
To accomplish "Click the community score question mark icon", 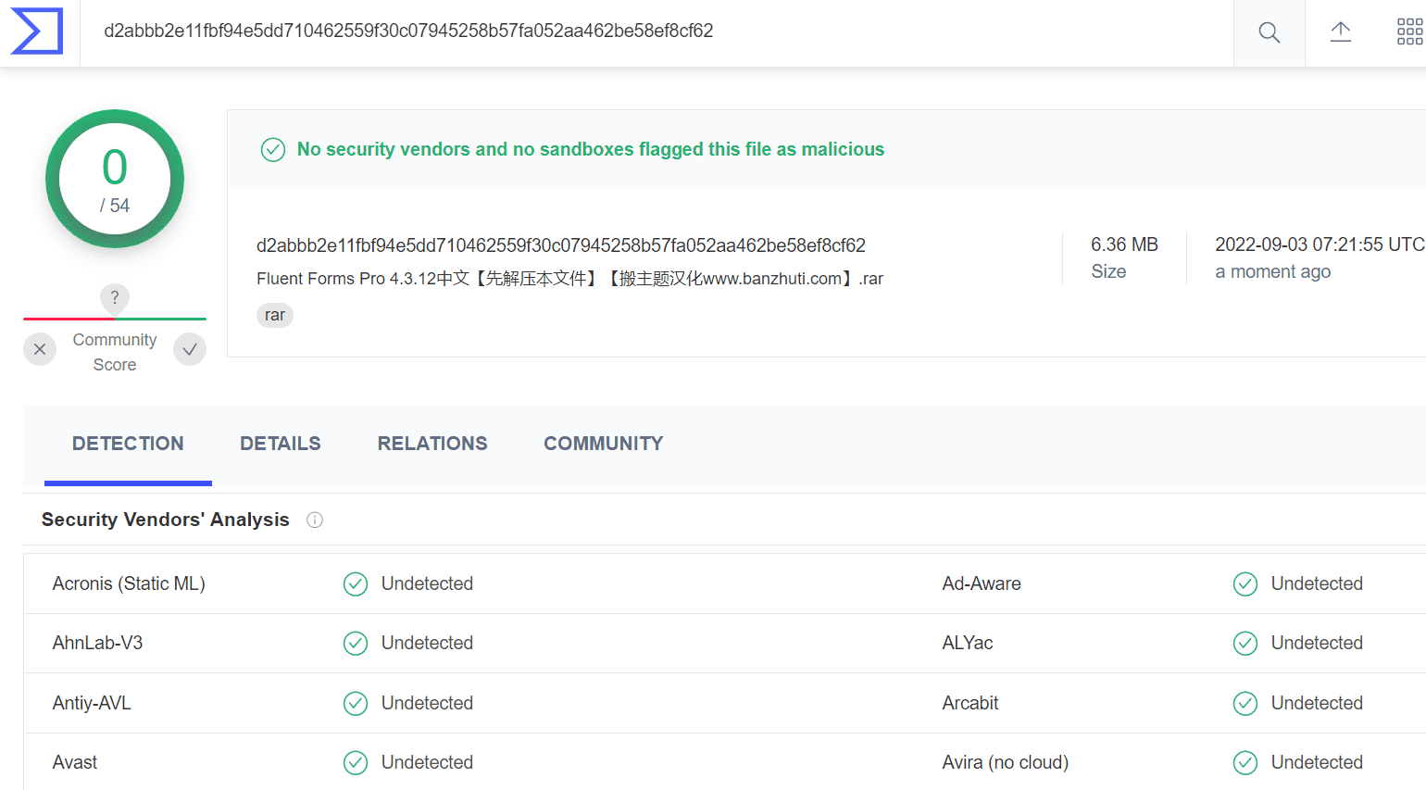I will 115,297.
